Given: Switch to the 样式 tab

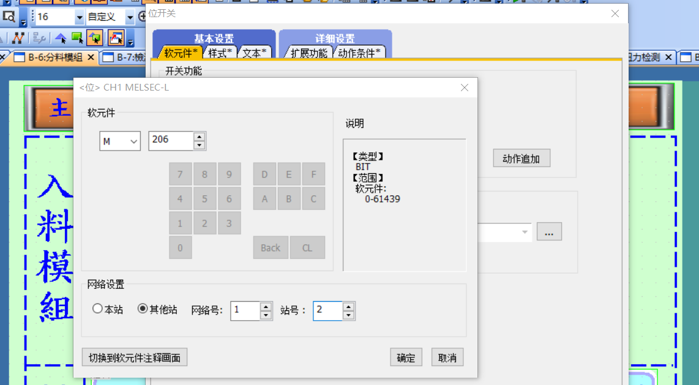Looking at the screenshot, I should 220,53.
